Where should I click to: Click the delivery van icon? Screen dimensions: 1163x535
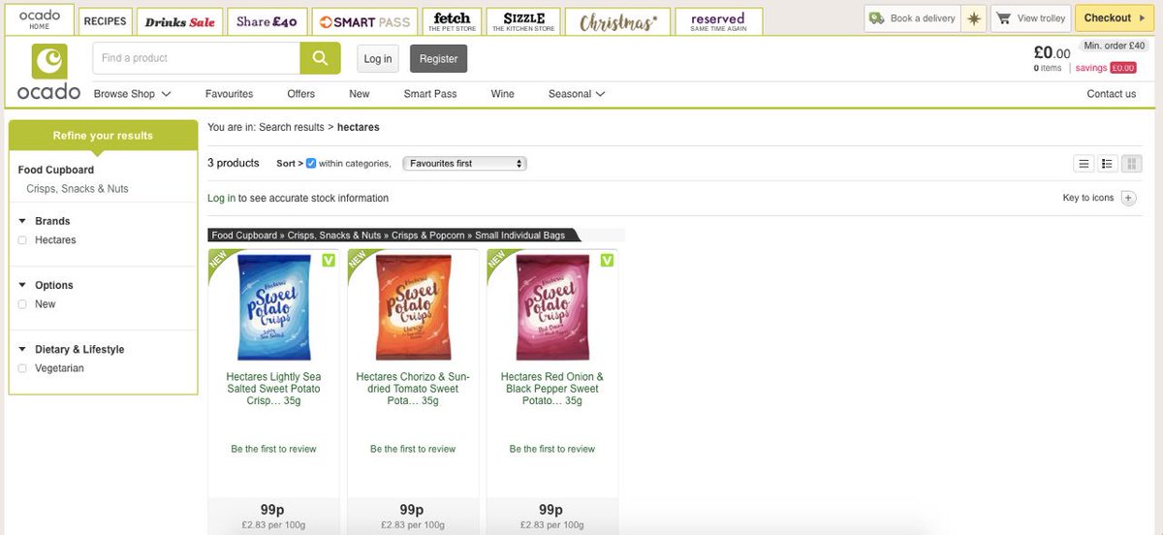pos(877,18)
